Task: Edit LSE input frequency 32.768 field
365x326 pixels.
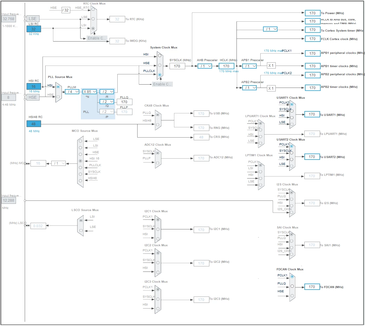Action: 8,19
